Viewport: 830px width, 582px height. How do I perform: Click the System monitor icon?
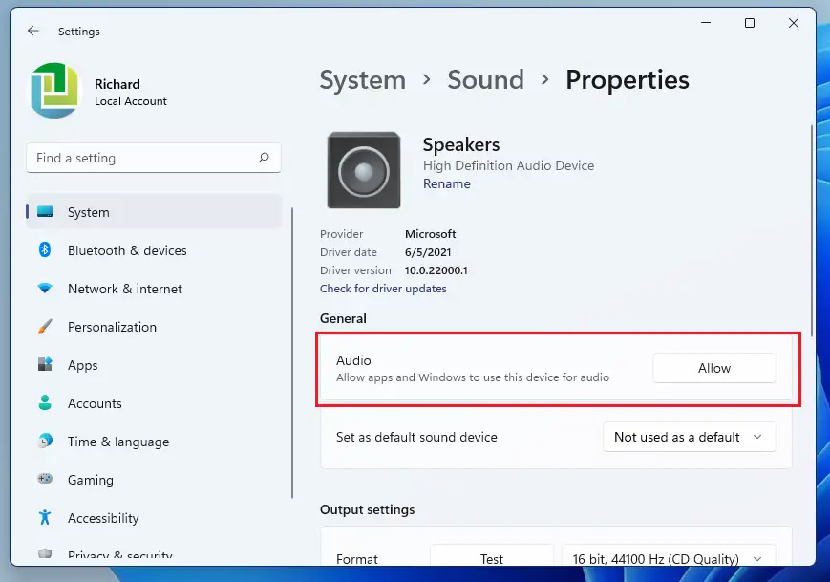tap(45, 212)
